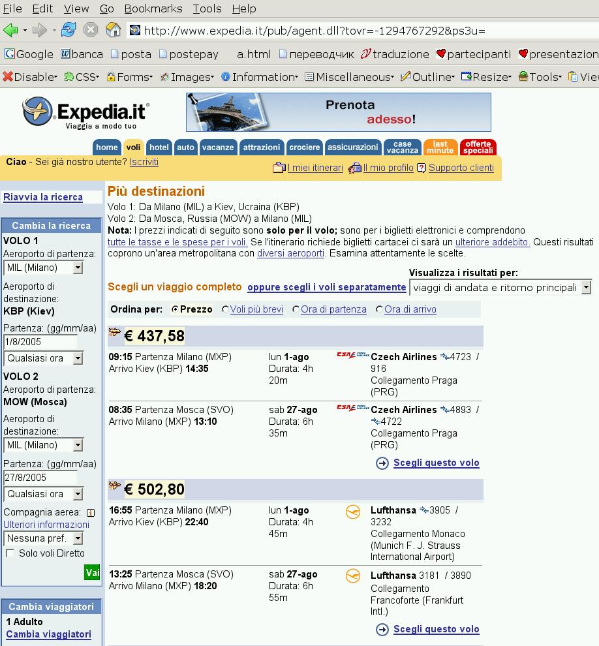Screen dimensions: 599x646
Task: Click the suitcase icon for I miei itinerari
Action: click(x=279, y=168)
